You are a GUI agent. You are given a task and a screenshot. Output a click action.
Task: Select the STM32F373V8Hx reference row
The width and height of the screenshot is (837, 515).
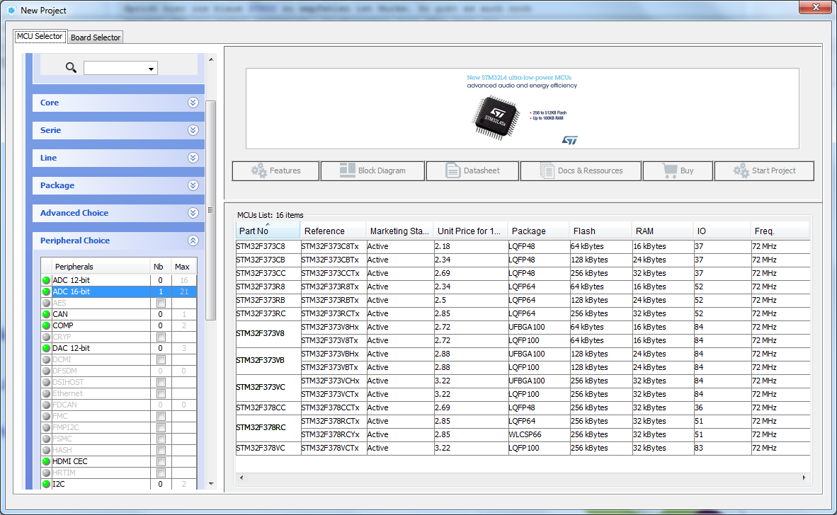[x=333, y=327]
